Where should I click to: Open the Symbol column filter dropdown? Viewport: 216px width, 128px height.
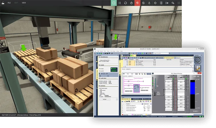(142, 104)
